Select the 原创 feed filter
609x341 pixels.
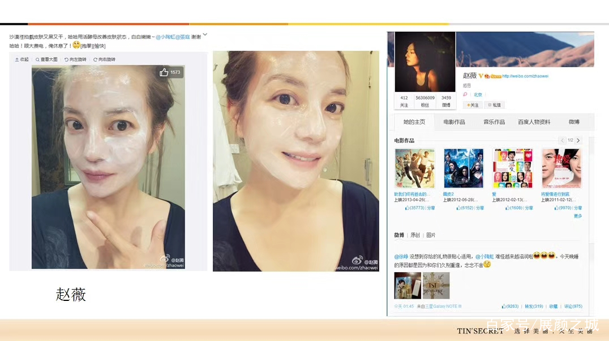(415, 235)
